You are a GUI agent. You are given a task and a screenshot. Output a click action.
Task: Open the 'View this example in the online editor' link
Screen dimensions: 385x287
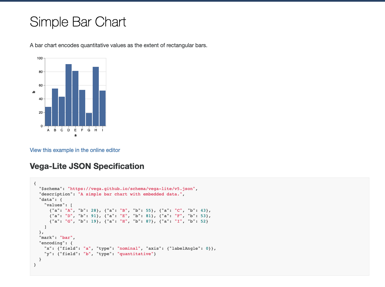click(x=75, y=150)
